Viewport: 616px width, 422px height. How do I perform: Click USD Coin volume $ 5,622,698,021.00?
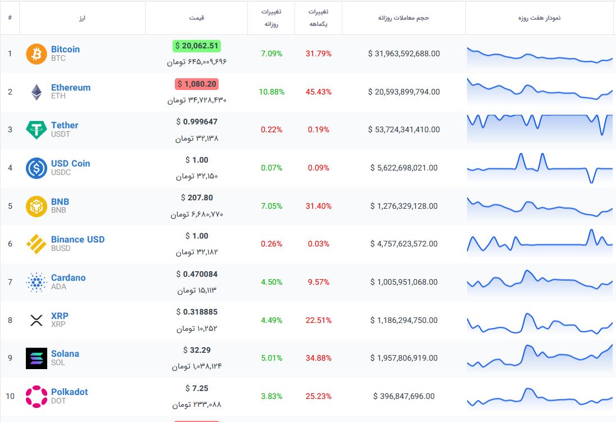(x=404, y=168)
